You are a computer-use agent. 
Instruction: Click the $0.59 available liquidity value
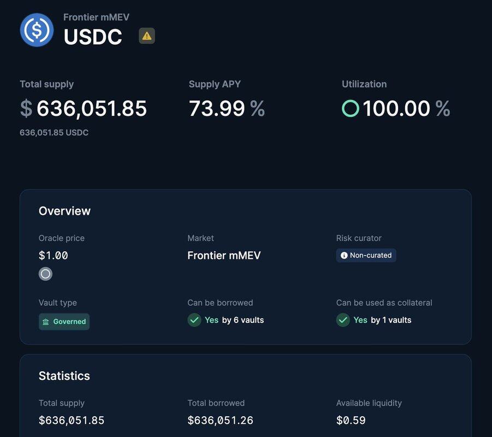tap(351, 420)
